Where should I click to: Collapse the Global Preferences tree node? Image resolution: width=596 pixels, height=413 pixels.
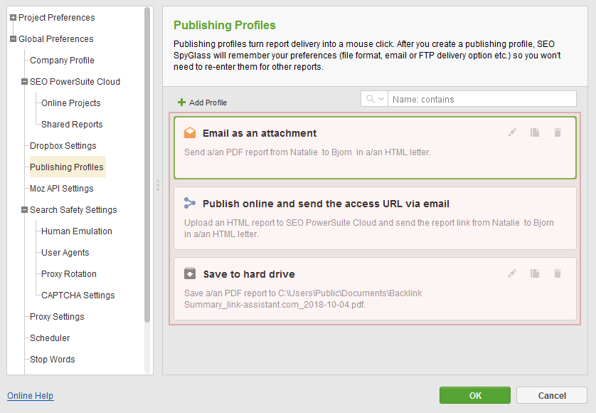pyautogui.click(x=14, y=39)
